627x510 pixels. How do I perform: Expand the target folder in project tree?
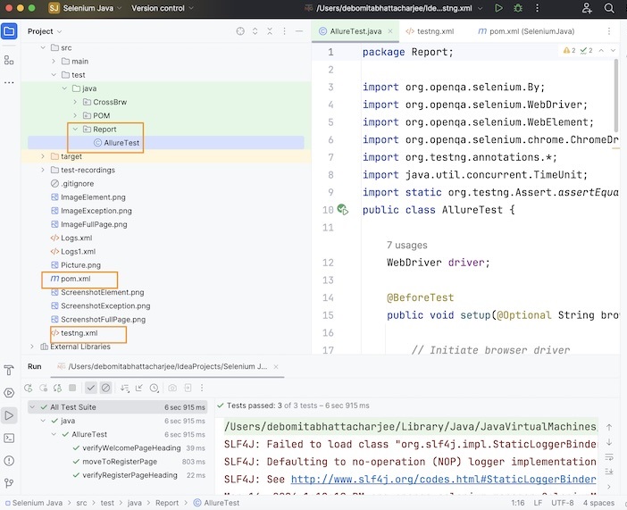point(42,156)
